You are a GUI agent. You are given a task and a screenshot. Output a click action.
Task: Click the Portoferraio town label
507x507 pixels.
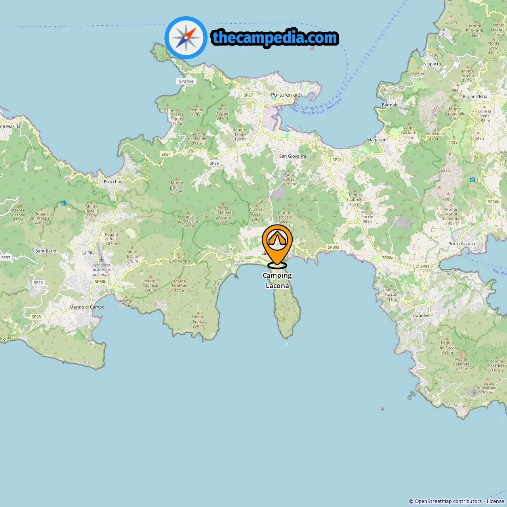pos(286,95)
